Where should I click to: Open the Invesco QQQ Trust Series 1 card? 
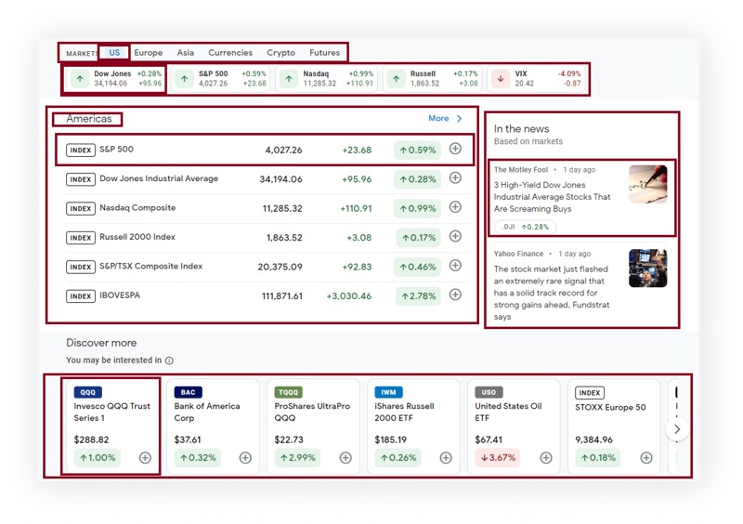(111, 426)
